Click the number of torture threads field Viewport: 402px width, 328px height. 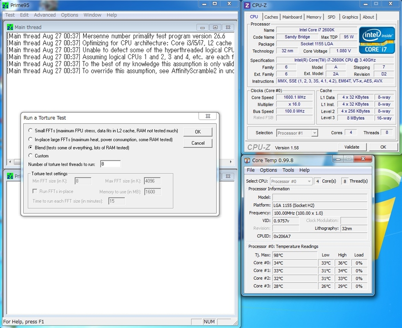tap(110, 164)
